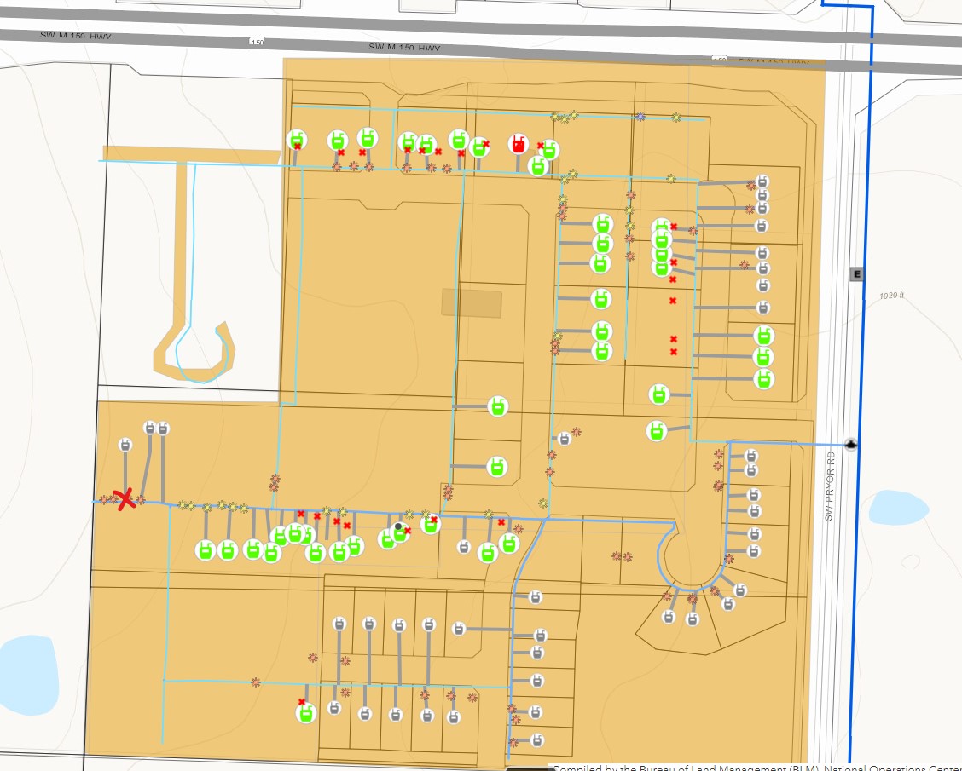Click the westernmost gray meter near the red X

[x=125, y=445]
